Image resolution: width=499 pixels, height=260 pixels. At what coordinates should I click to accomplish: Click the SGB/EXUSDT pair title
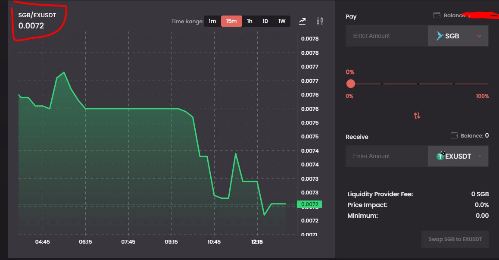click(37, 15)
